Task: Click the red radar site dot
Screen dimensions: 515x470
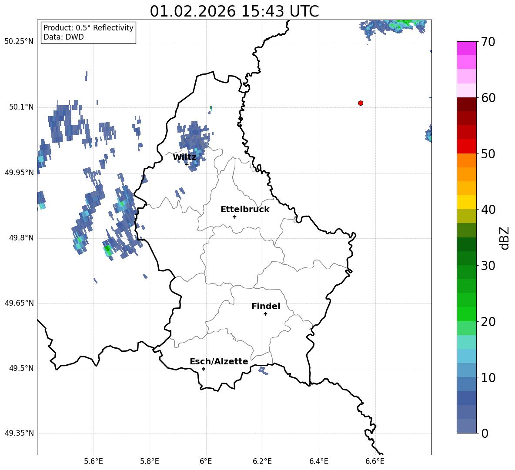Action: tap(360, 103)
